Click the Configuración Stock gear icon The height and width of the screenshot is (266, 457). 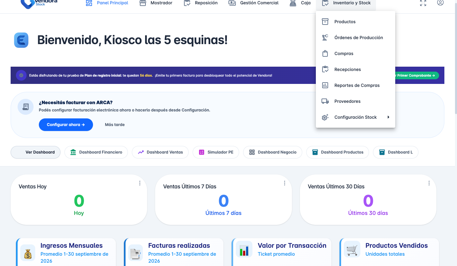pyautogui.click(x=325, y=117)
